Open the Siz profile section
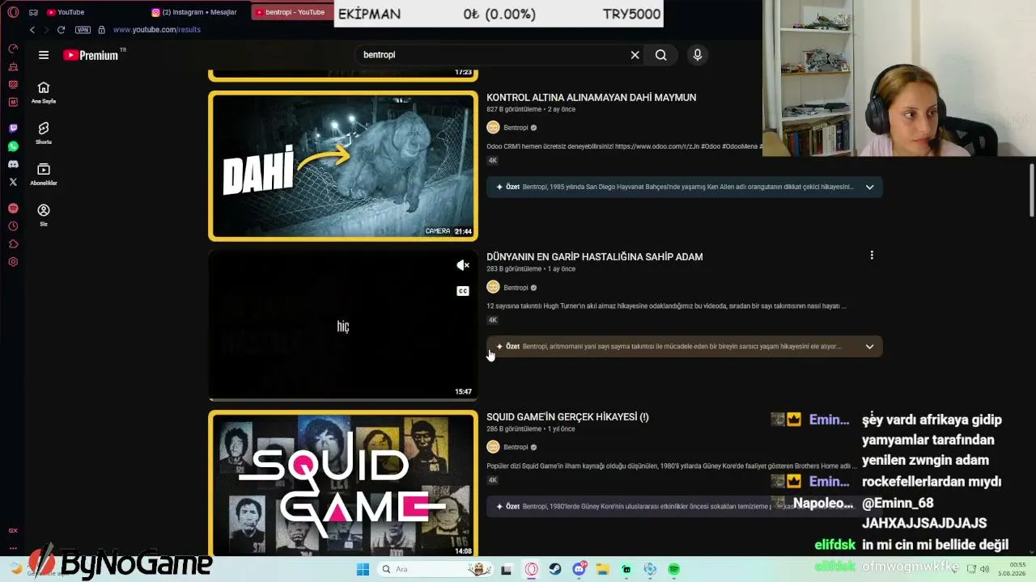This screenshot has width=1036, height=582. click(44, 214)
